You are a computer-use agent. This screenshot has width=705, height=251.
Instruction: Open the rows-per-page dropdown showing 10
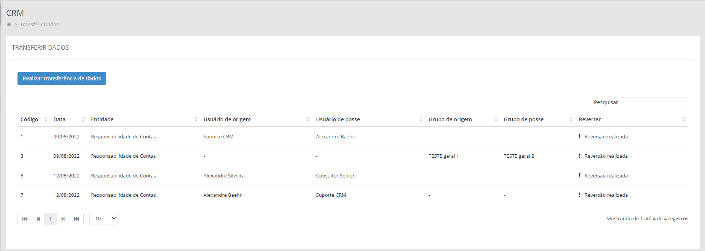(x=103, y=218)
